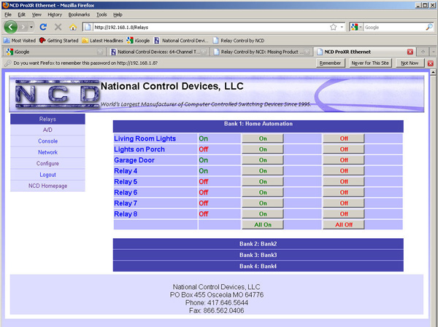Open the National Control Devi... bookmark
The height and width of the screenshot is (327, 438).
[181, 41]
